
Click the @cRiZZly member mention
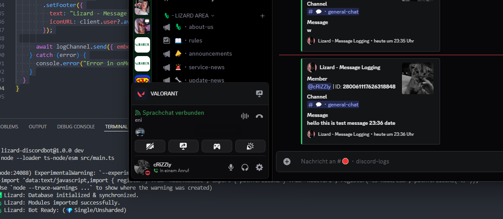click(x=318, y=86)
